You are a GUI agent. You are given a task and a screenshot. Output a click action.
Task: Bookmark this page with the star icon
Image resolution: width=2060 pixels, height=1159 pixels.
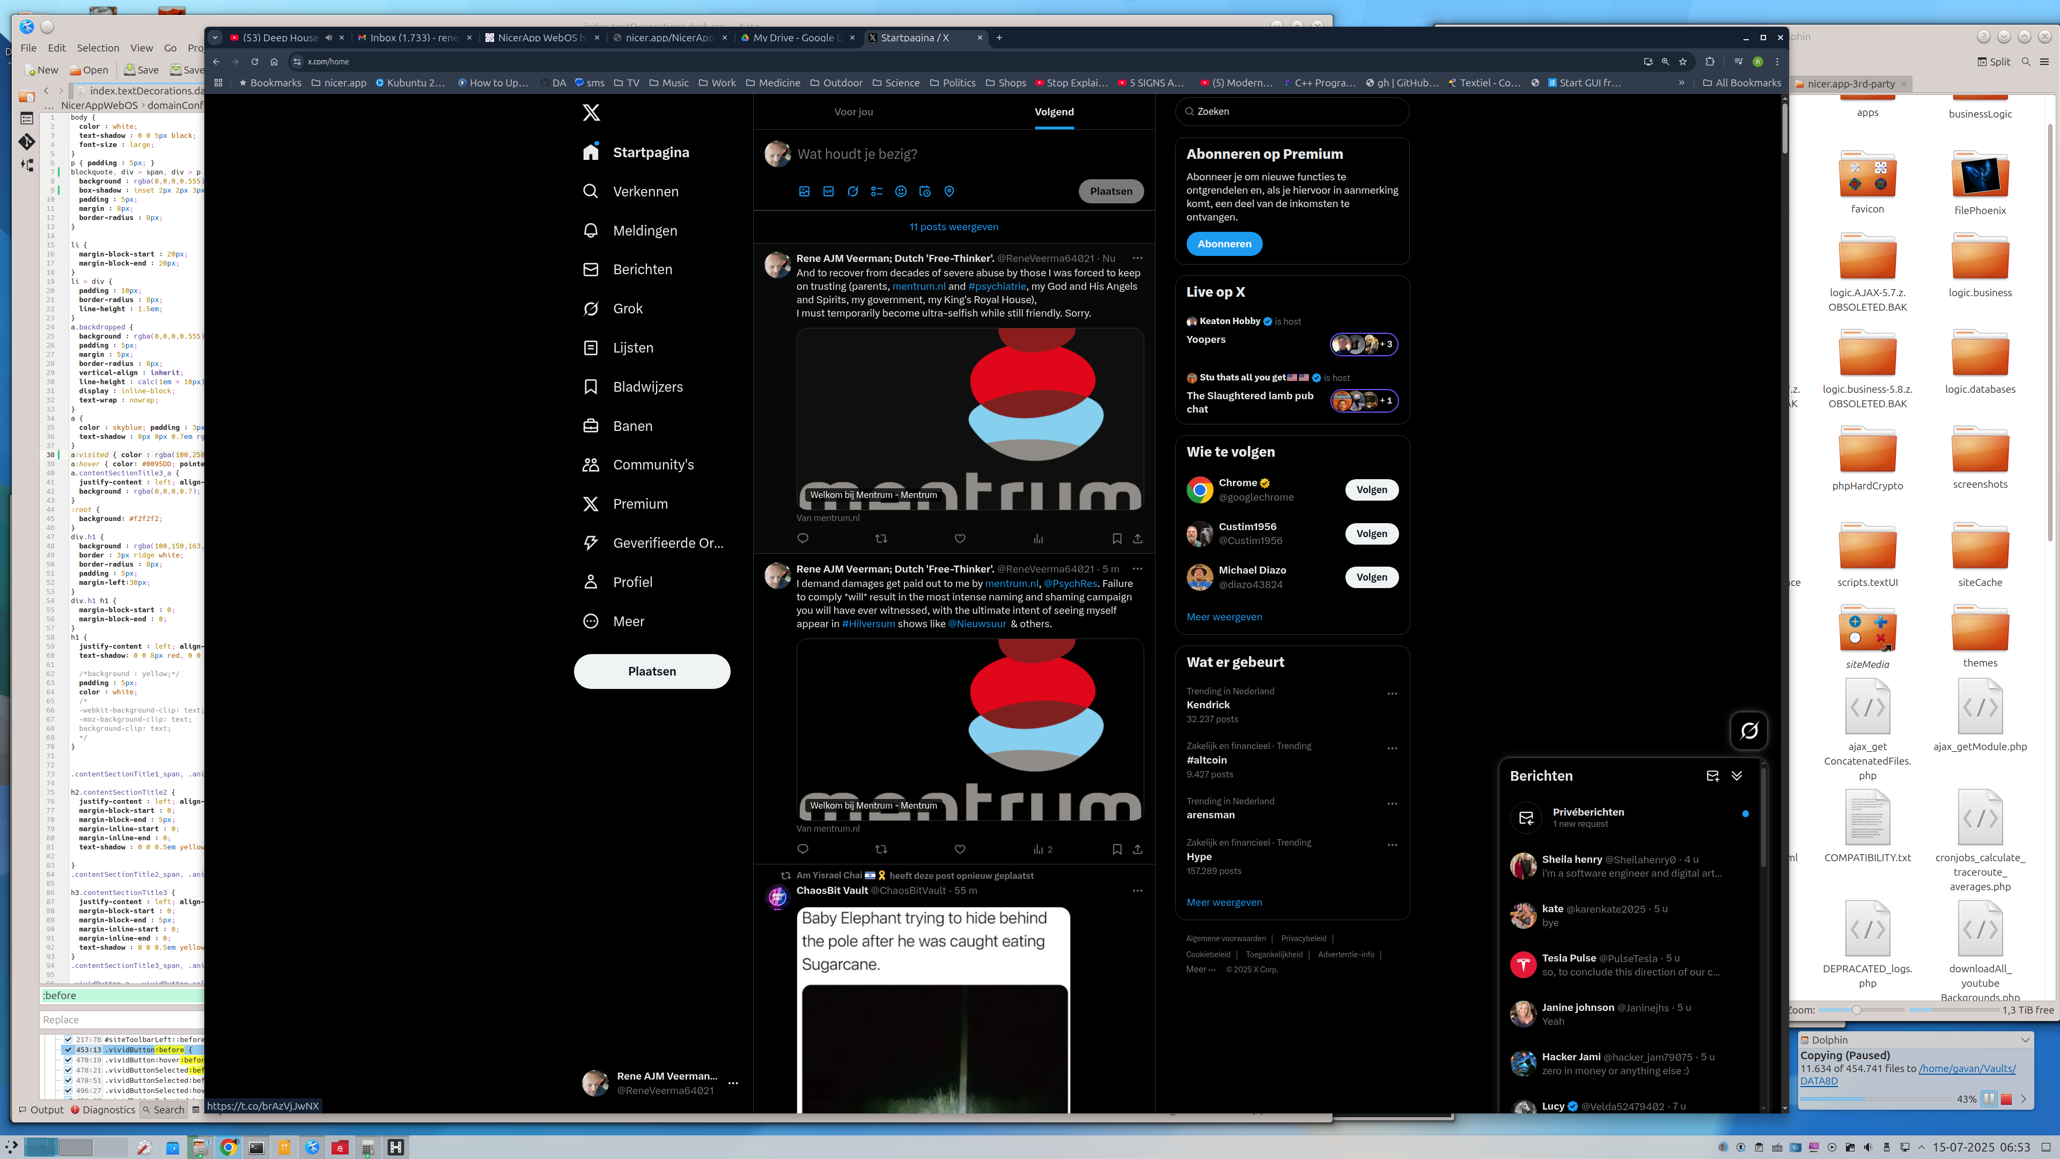tap(1683, 62)
